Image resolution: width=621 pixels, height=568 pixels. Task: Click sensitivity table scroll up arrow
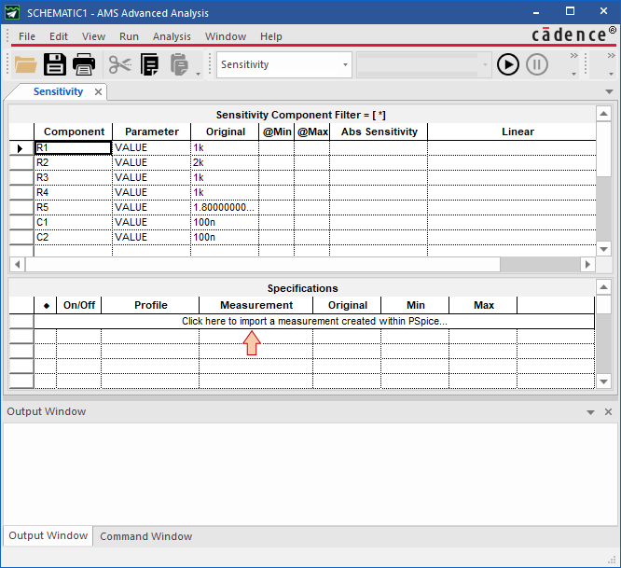click(603, 114)
